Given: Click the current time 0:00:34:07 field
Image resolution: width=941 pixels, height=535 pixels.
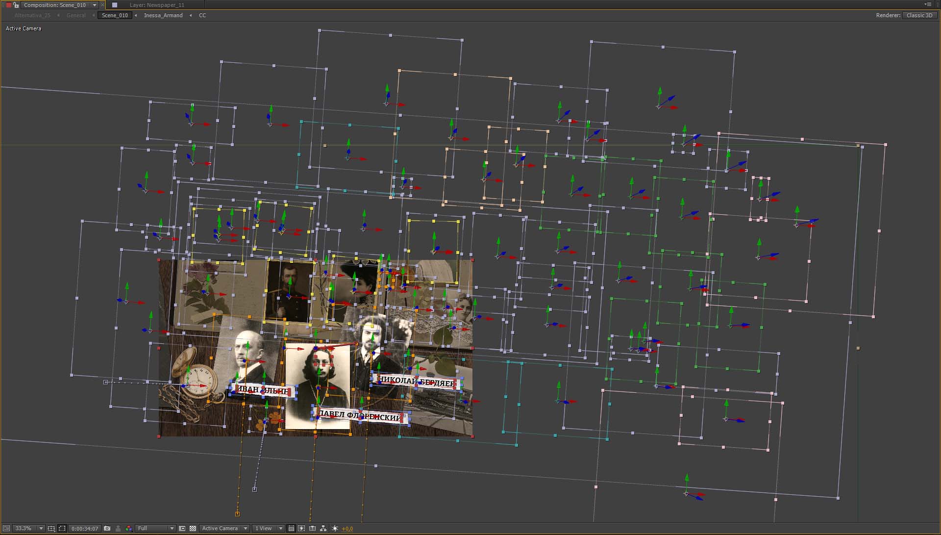Looking at the screenshot, I should point(84,528).
